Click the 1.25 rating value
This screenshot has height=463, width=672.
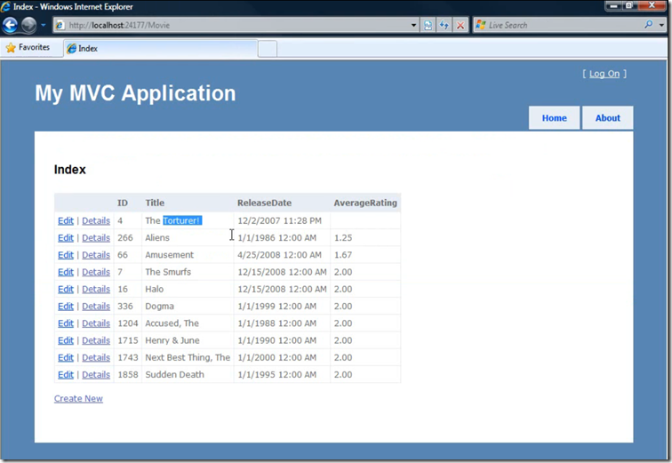[343, 237]
